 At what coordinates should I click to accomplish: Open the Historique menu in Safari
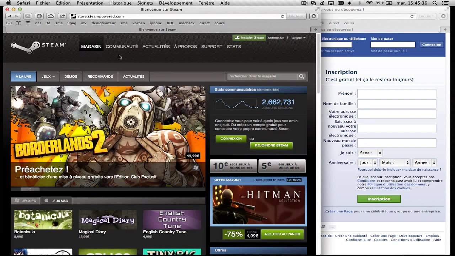pos(120,3)
